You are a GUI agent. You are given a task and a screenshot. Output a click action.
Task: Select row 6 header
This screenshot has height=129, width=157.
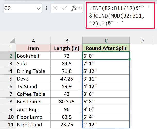8,86
